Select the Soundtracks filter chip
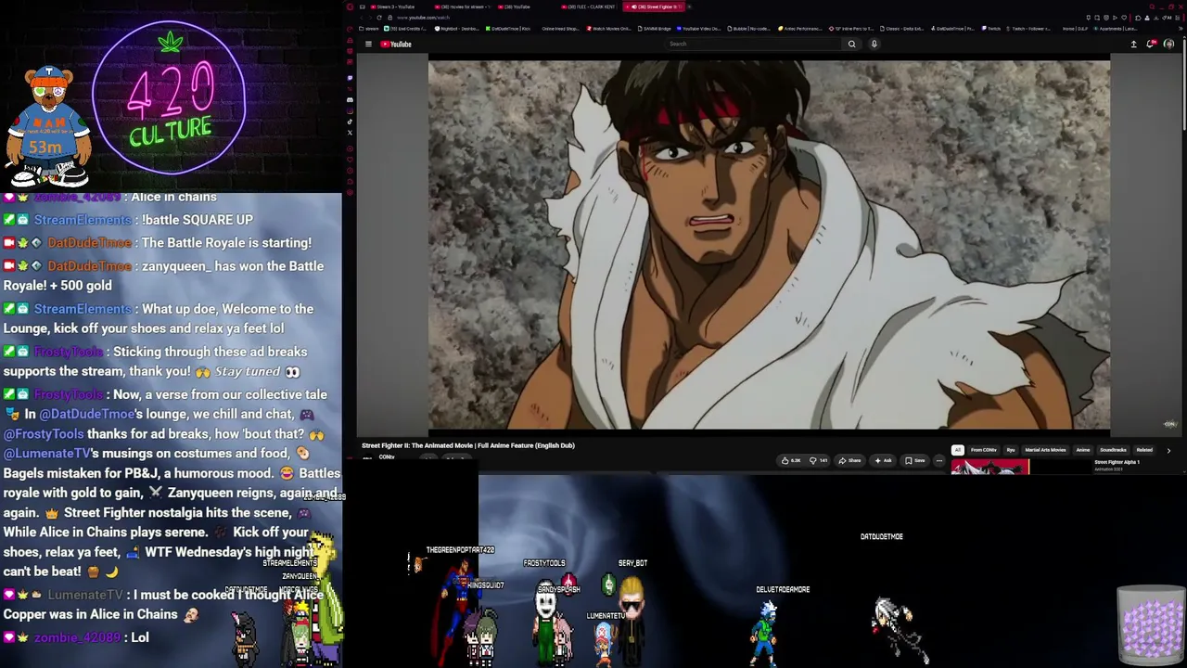 point(1113,450)
